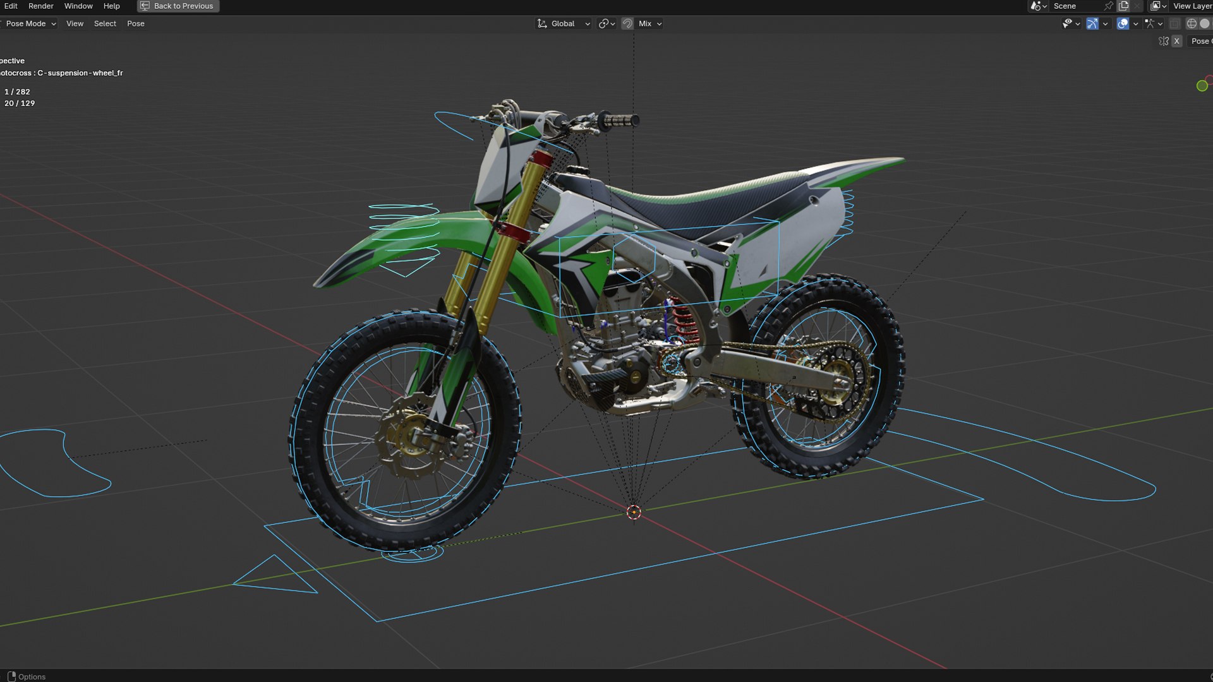Select the front wheel circle bone control

[x=407, y=430]
